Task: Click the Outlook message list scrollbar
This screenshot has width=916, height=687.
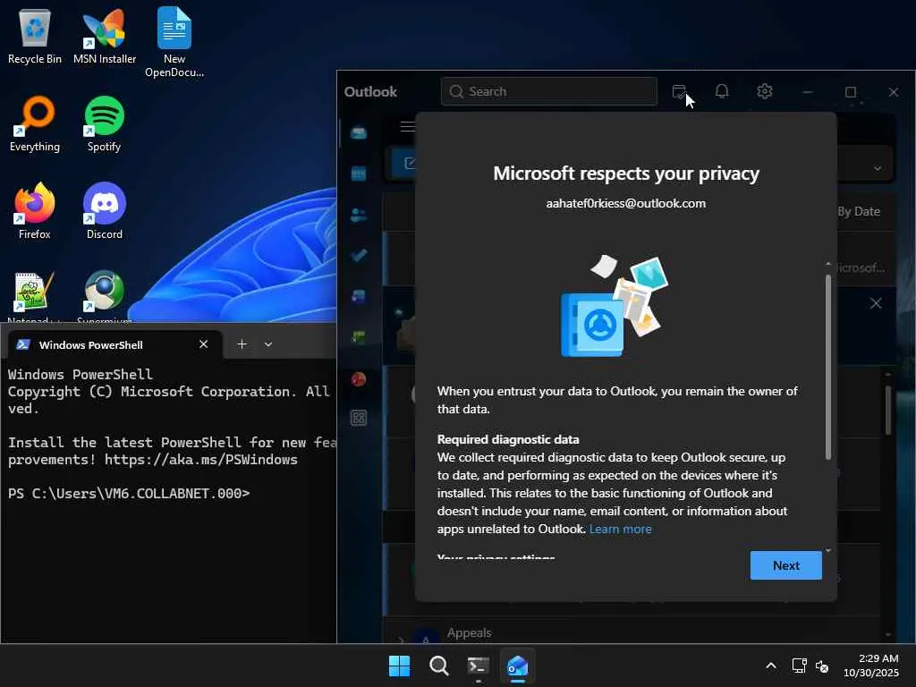Action: (888, 410)
